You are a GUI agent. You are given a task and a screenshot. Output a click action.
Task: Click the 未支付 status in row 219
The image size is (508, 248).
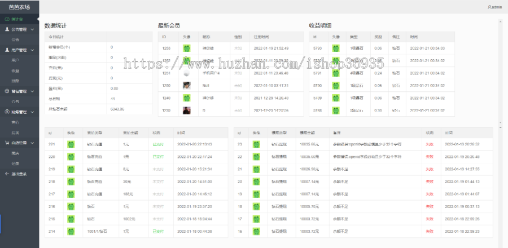pyautogui.click(x=158, y=169)
